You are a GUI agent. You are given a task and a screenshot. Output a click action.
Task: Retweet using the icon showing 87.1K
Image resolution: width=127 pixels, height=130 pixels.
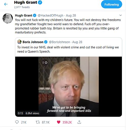pyautogui.click(x=38, y=122)
